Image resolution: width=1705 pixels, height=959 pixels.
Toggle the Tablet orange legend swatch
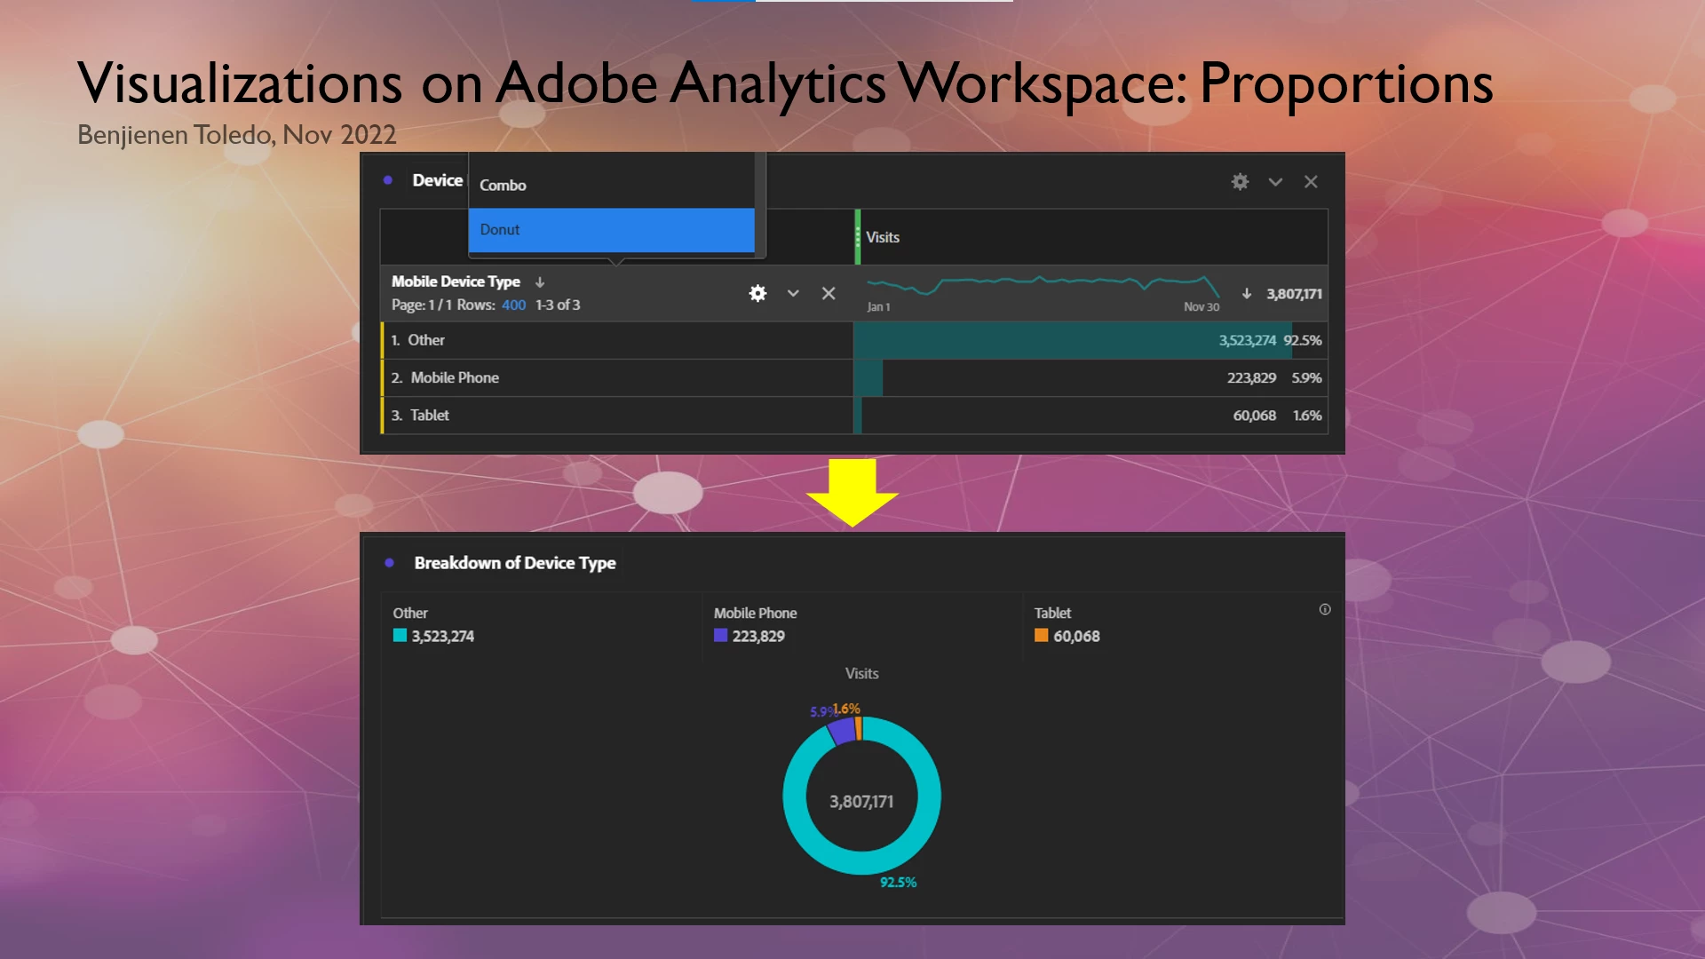point(1041,636)
